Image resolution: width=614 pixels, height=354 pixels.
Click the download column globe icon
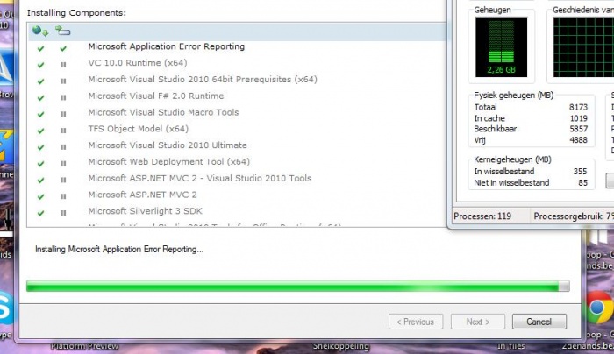click(40, 31)
